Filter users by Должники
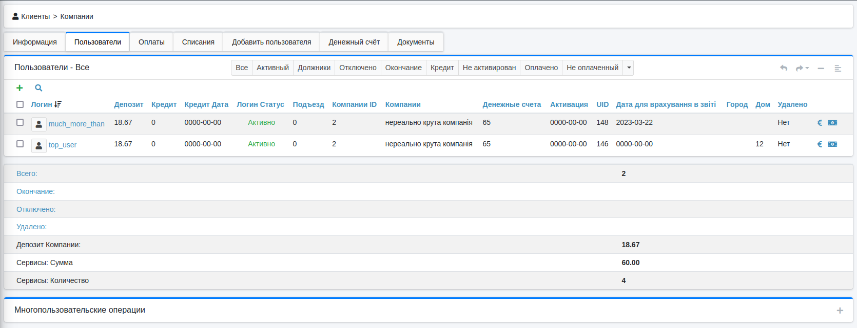Image resolution: width=857 pixels, height=328 pixels. [314, 68]
